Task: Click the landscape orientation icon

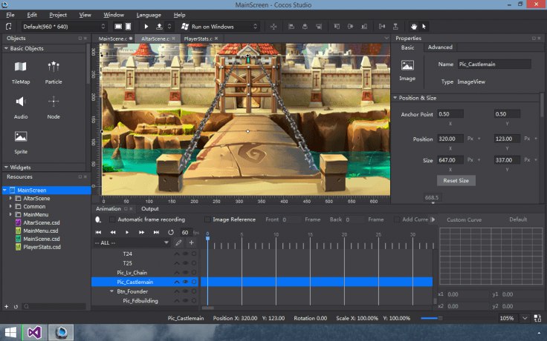Action: pyautogui.click(x=118, y=27)
